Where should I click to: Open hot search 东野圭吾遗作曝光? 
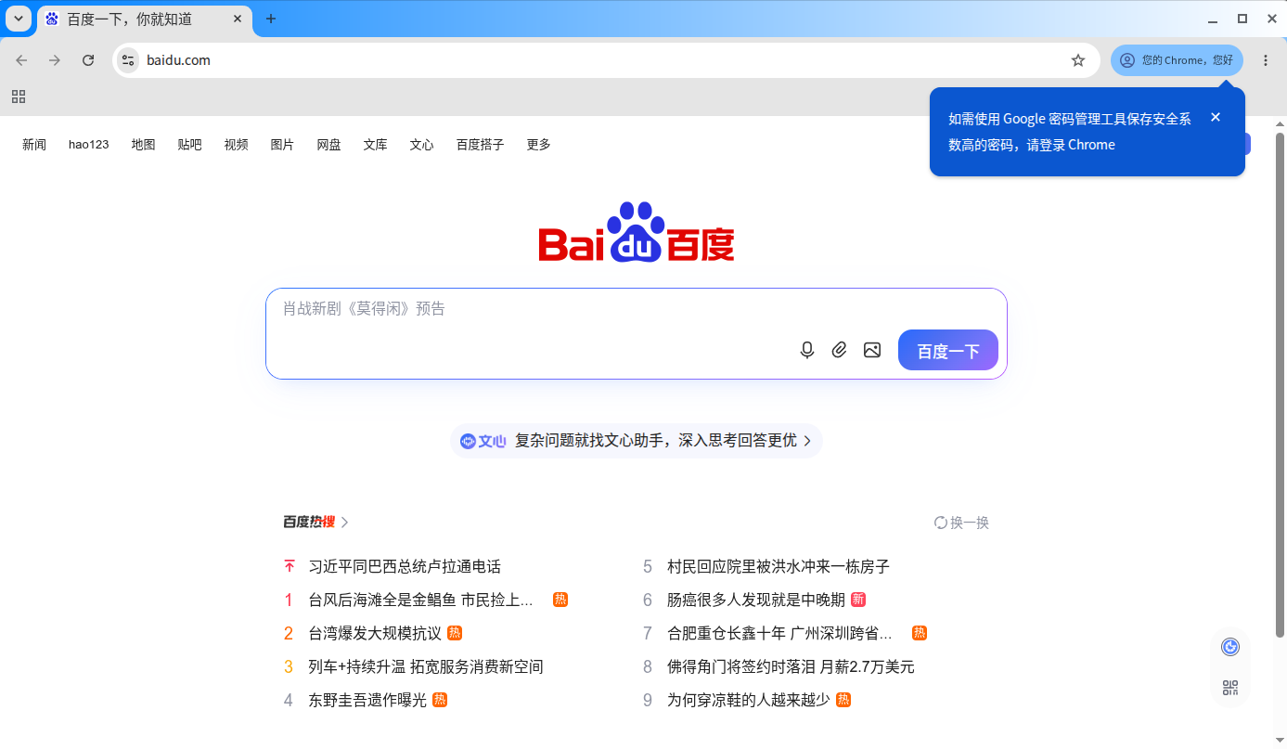pyautogui.click(x=367, y=700)
